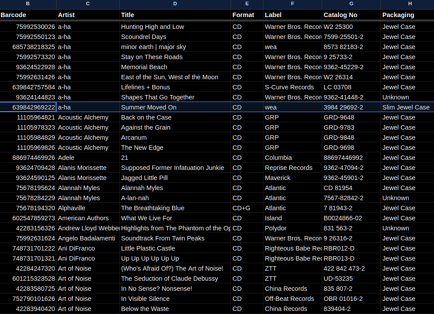Click the Label header cell
The image size is (434, 314).
[x=292, y=15]
